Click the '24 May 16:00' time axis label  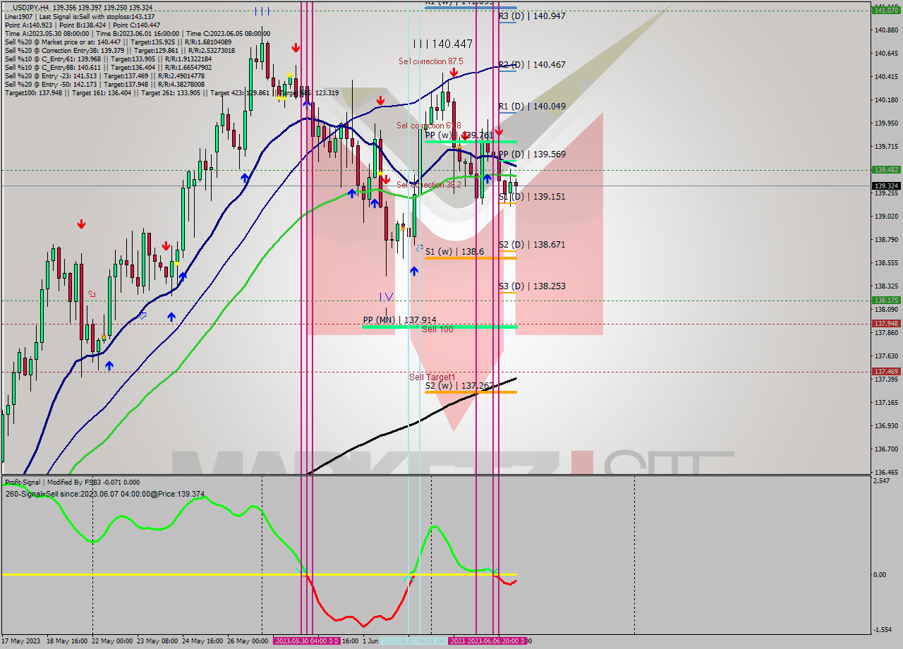click(202, 641)
